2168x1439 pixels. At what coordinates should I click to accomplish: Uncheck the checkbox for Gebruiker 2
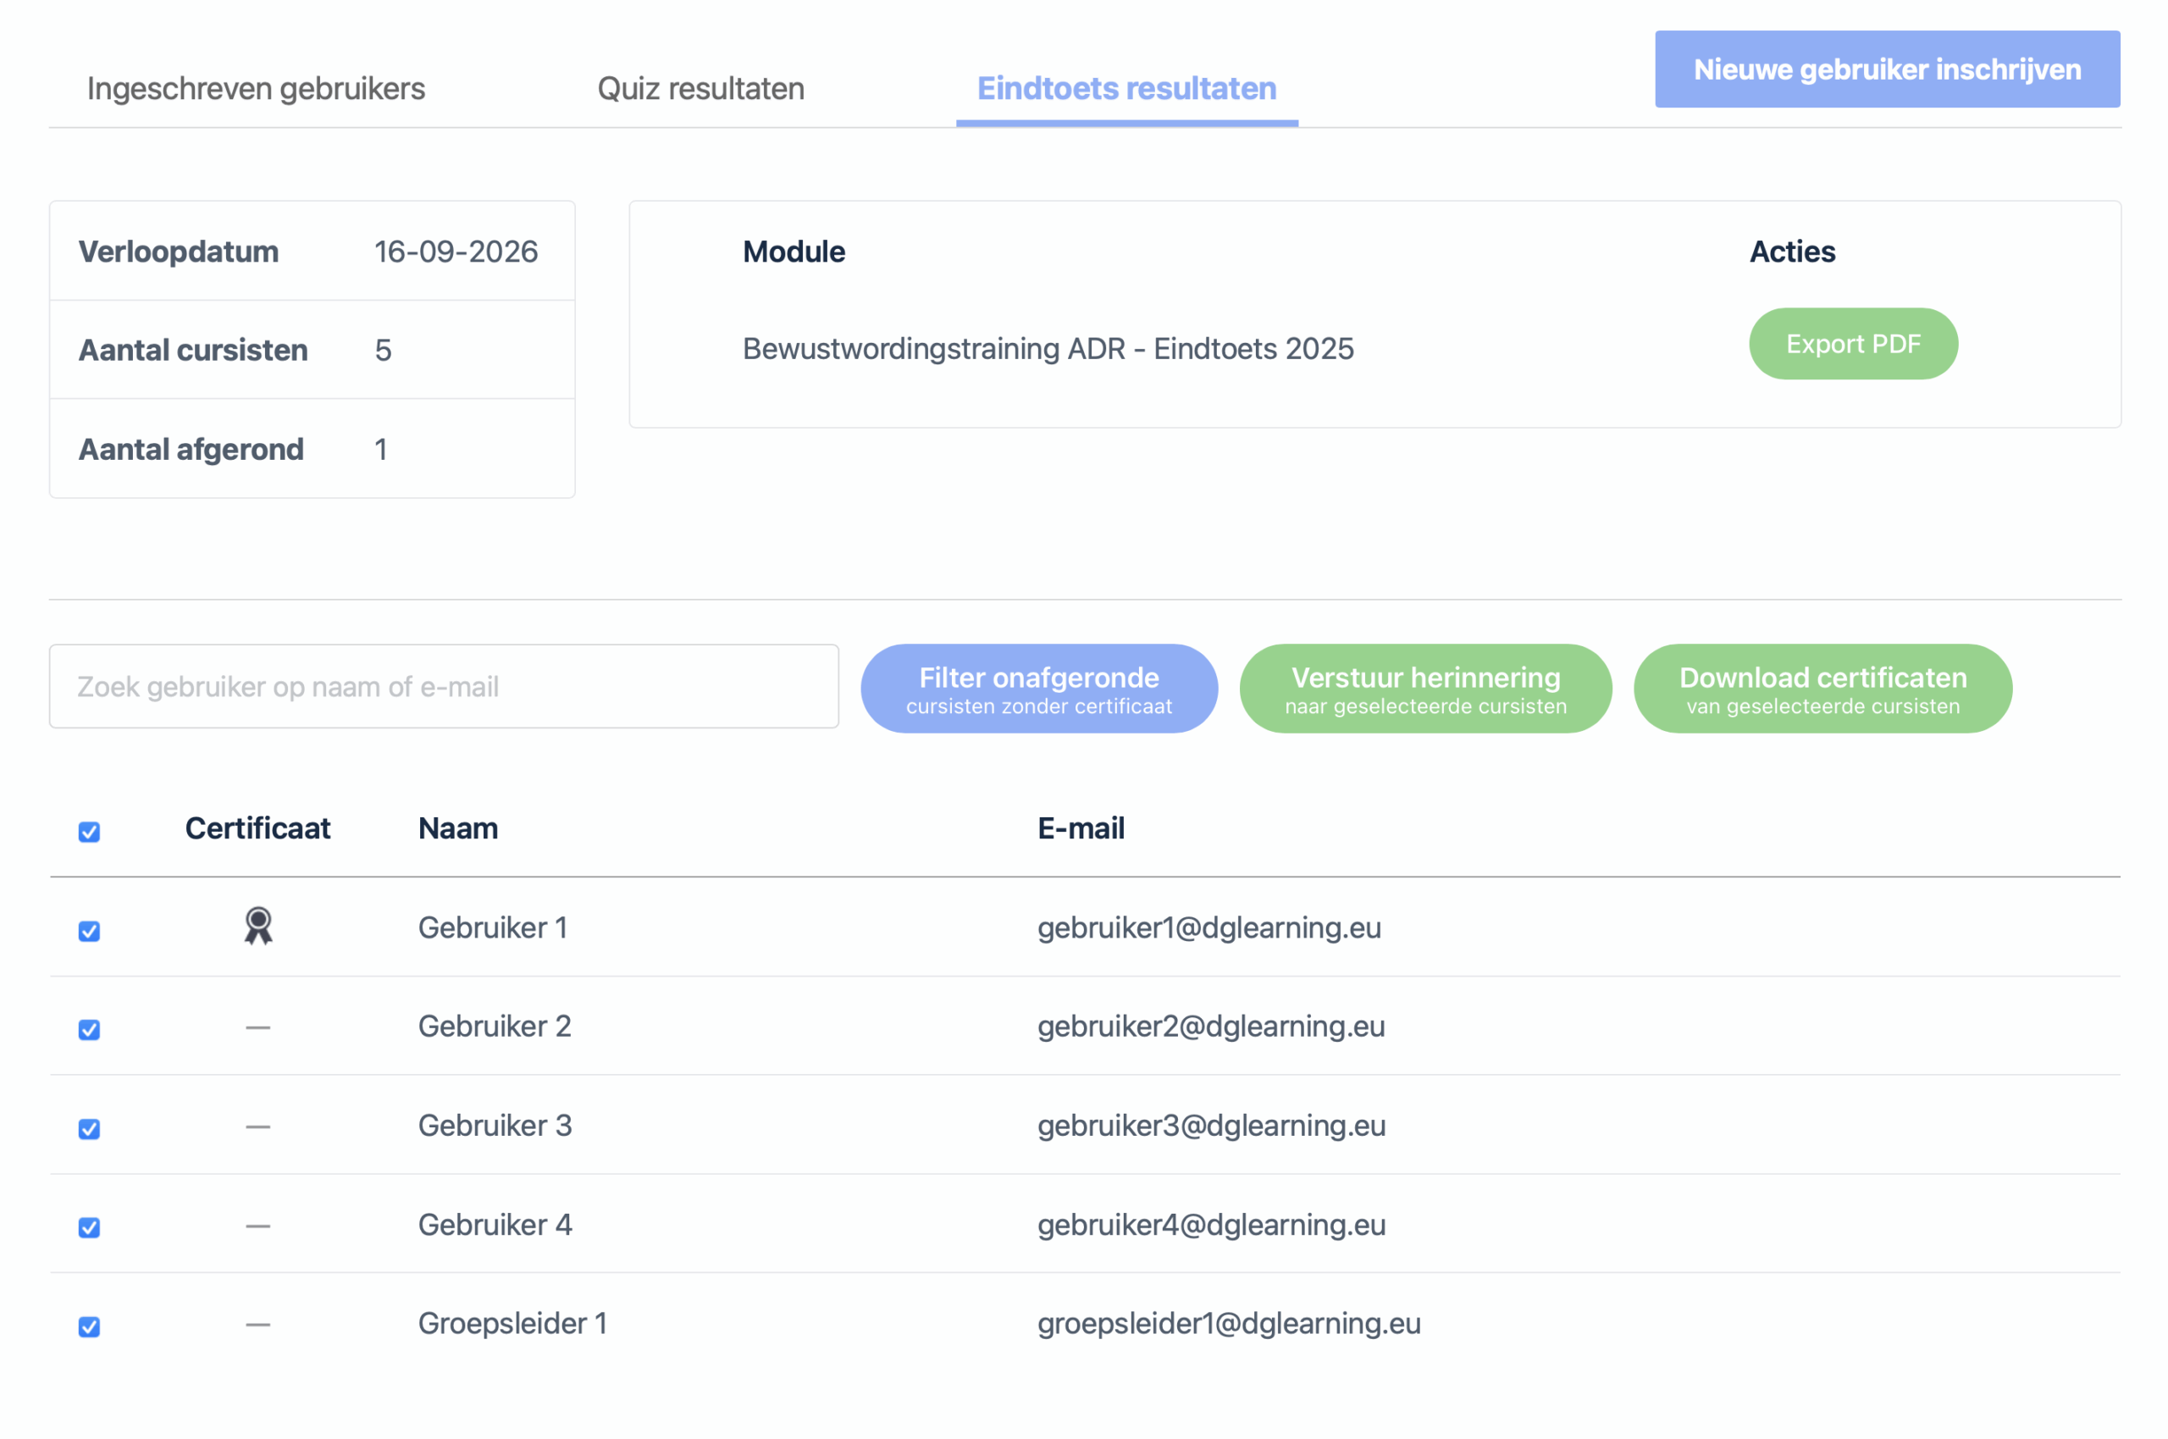(x=89, y=1030)
